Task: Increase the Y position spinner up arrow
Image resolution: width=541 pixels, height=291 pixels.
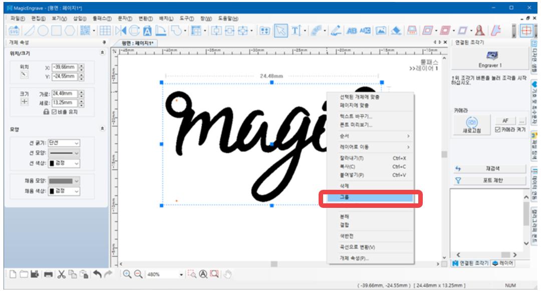Action: 82,75
